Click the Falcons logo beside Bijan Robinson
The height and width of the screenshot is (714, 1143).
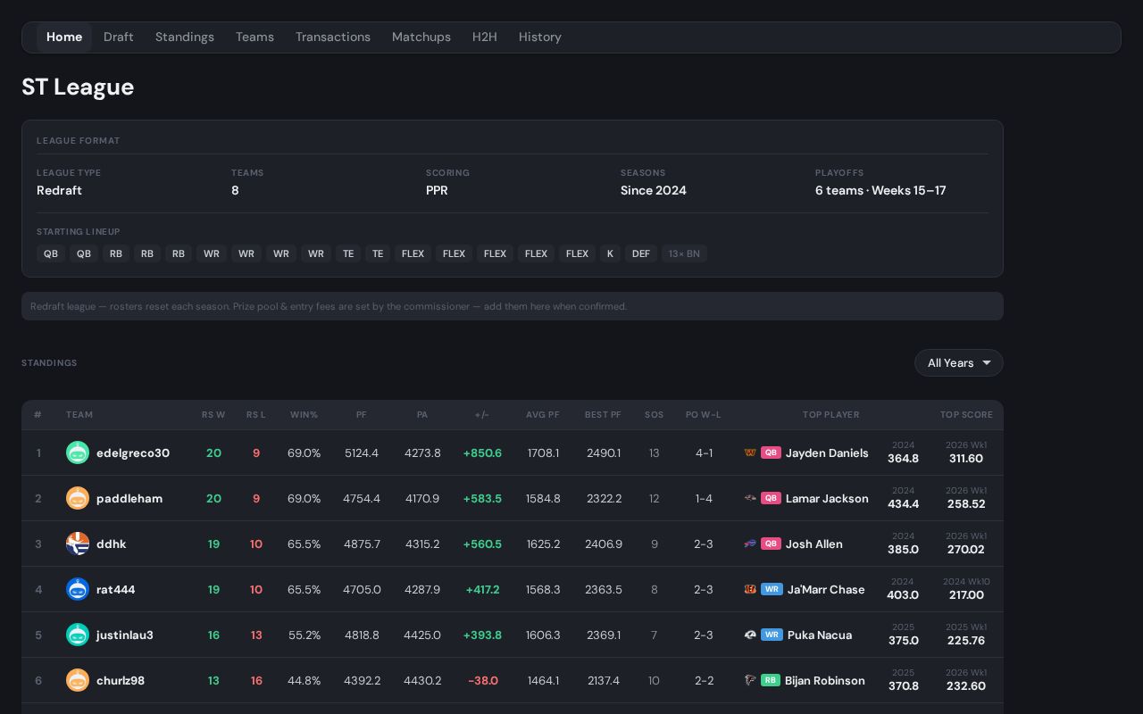750,680
